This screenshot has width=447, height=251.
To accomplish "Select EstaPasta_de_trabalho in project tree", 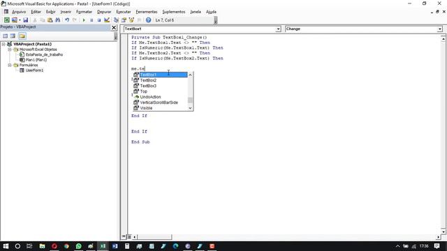I will coord(44,54).
